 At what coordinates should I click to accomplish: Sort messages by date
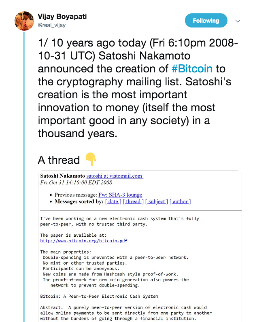(113, 201)
